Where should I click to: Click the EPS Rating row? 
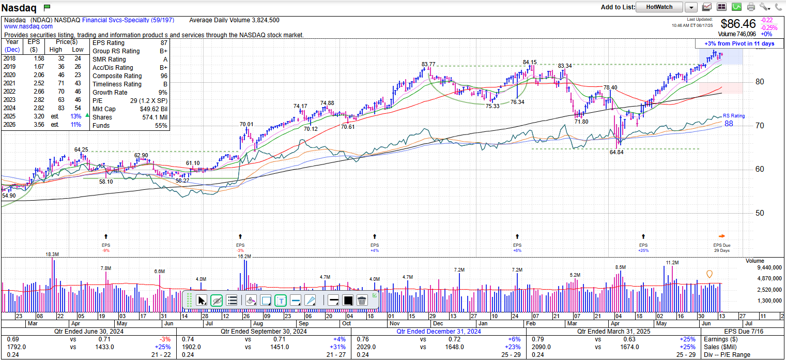tap(130, 43)
